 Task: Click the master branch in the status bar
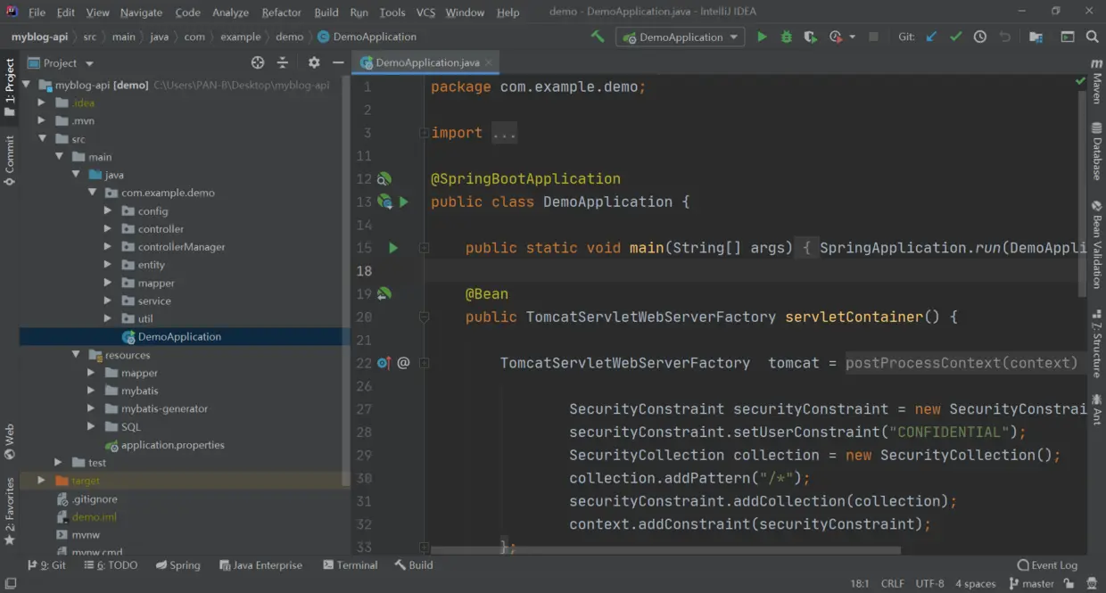[1037, 585]
